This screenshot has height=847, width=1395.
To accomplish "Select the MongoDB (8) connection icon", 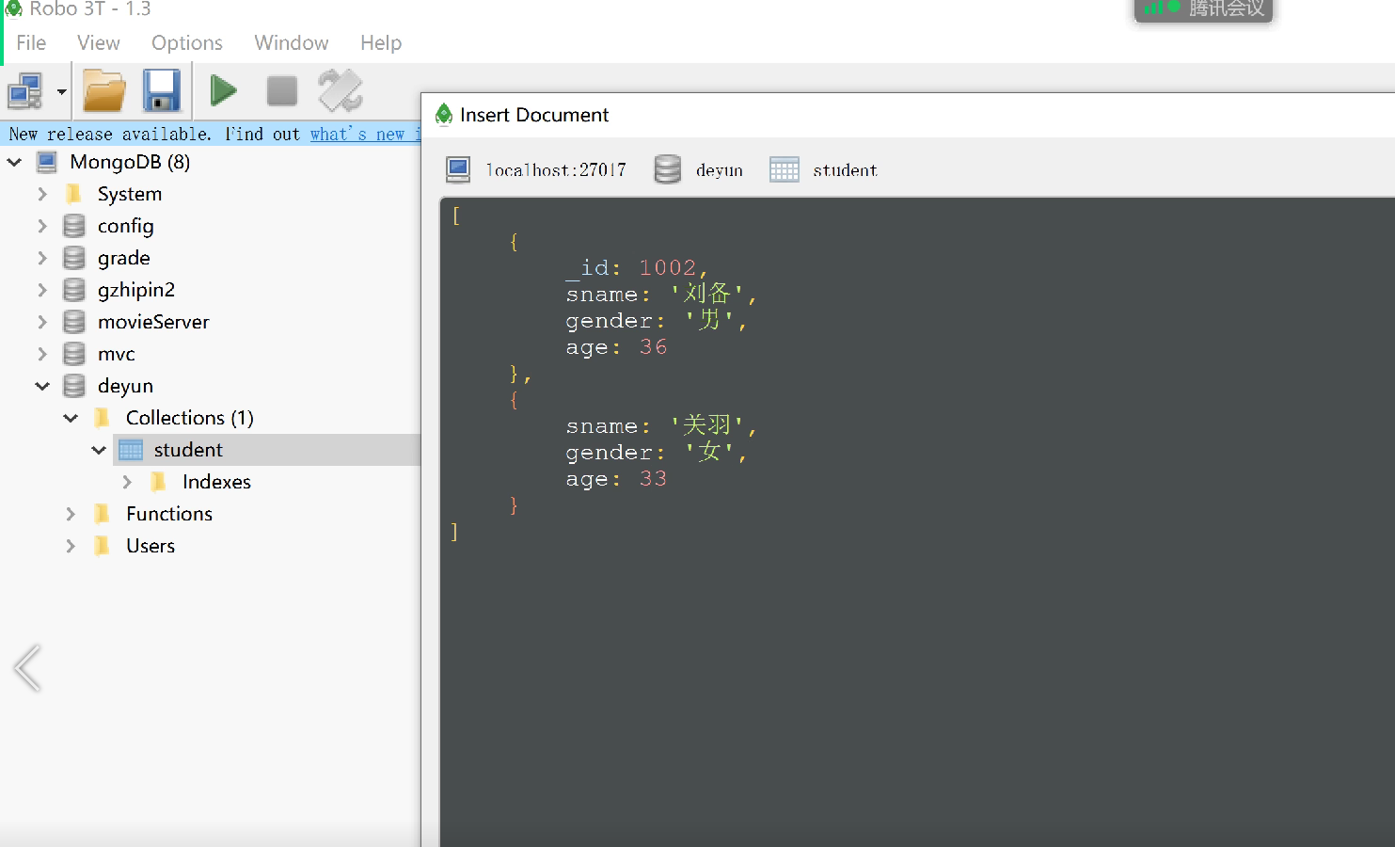I will pos(46,162).
